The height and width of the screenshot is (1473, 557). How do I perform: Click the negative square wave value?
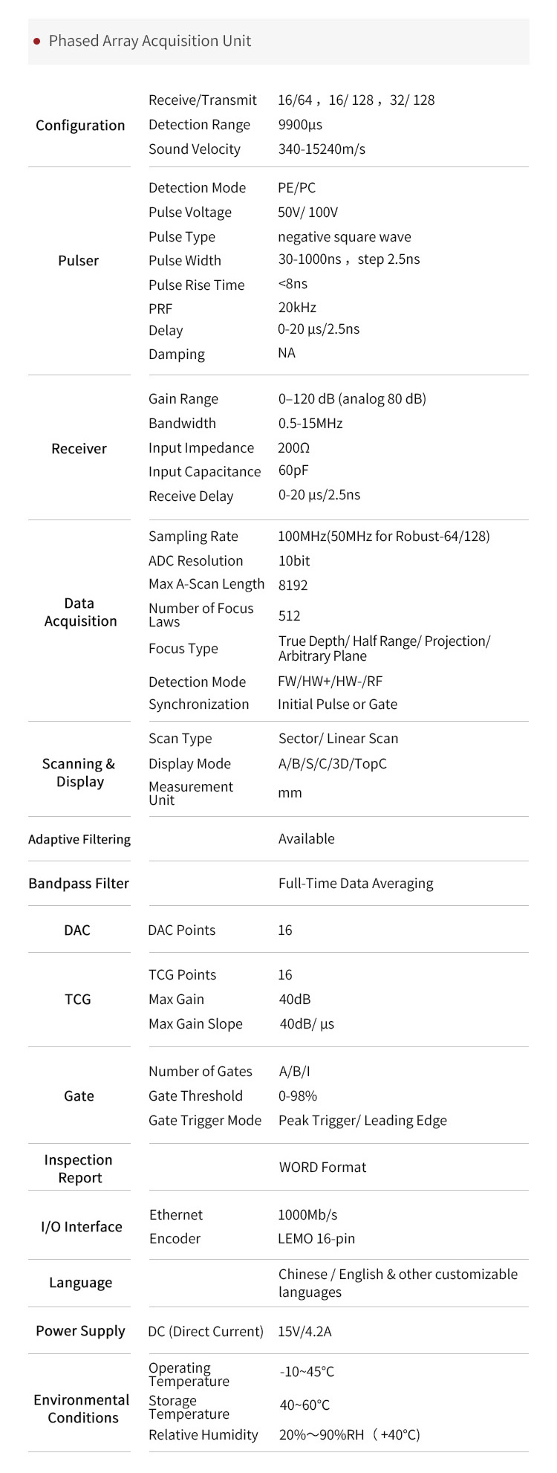(x=344, y=236)
